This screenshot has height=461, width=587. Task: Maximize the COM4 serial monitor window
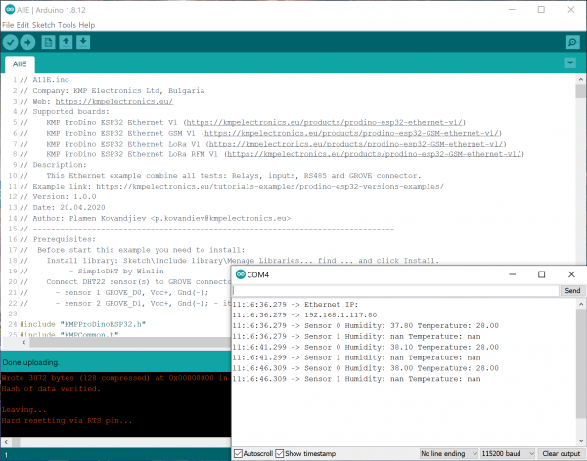(x=541, y=275)
